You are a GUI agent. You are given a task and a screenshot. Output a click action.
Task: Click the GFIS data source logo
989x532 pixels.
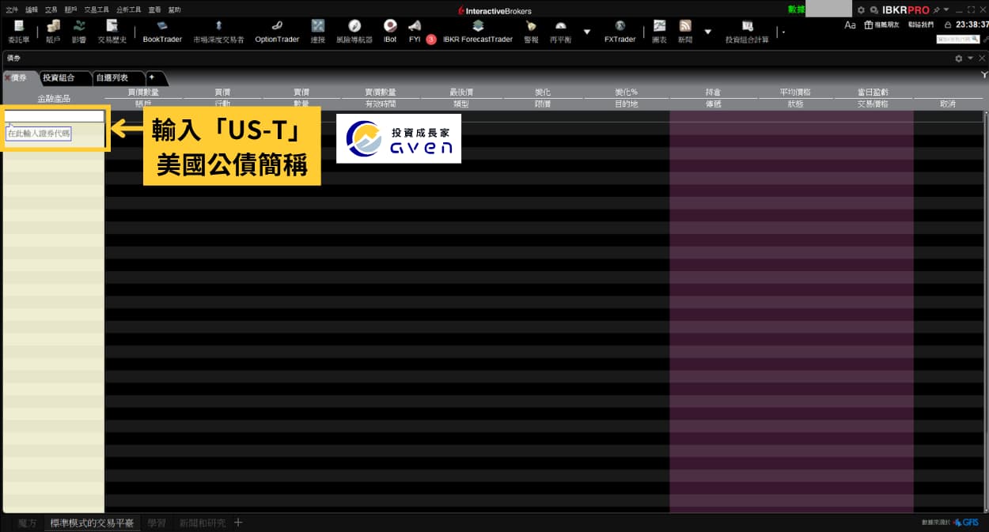tap(966, 523)
